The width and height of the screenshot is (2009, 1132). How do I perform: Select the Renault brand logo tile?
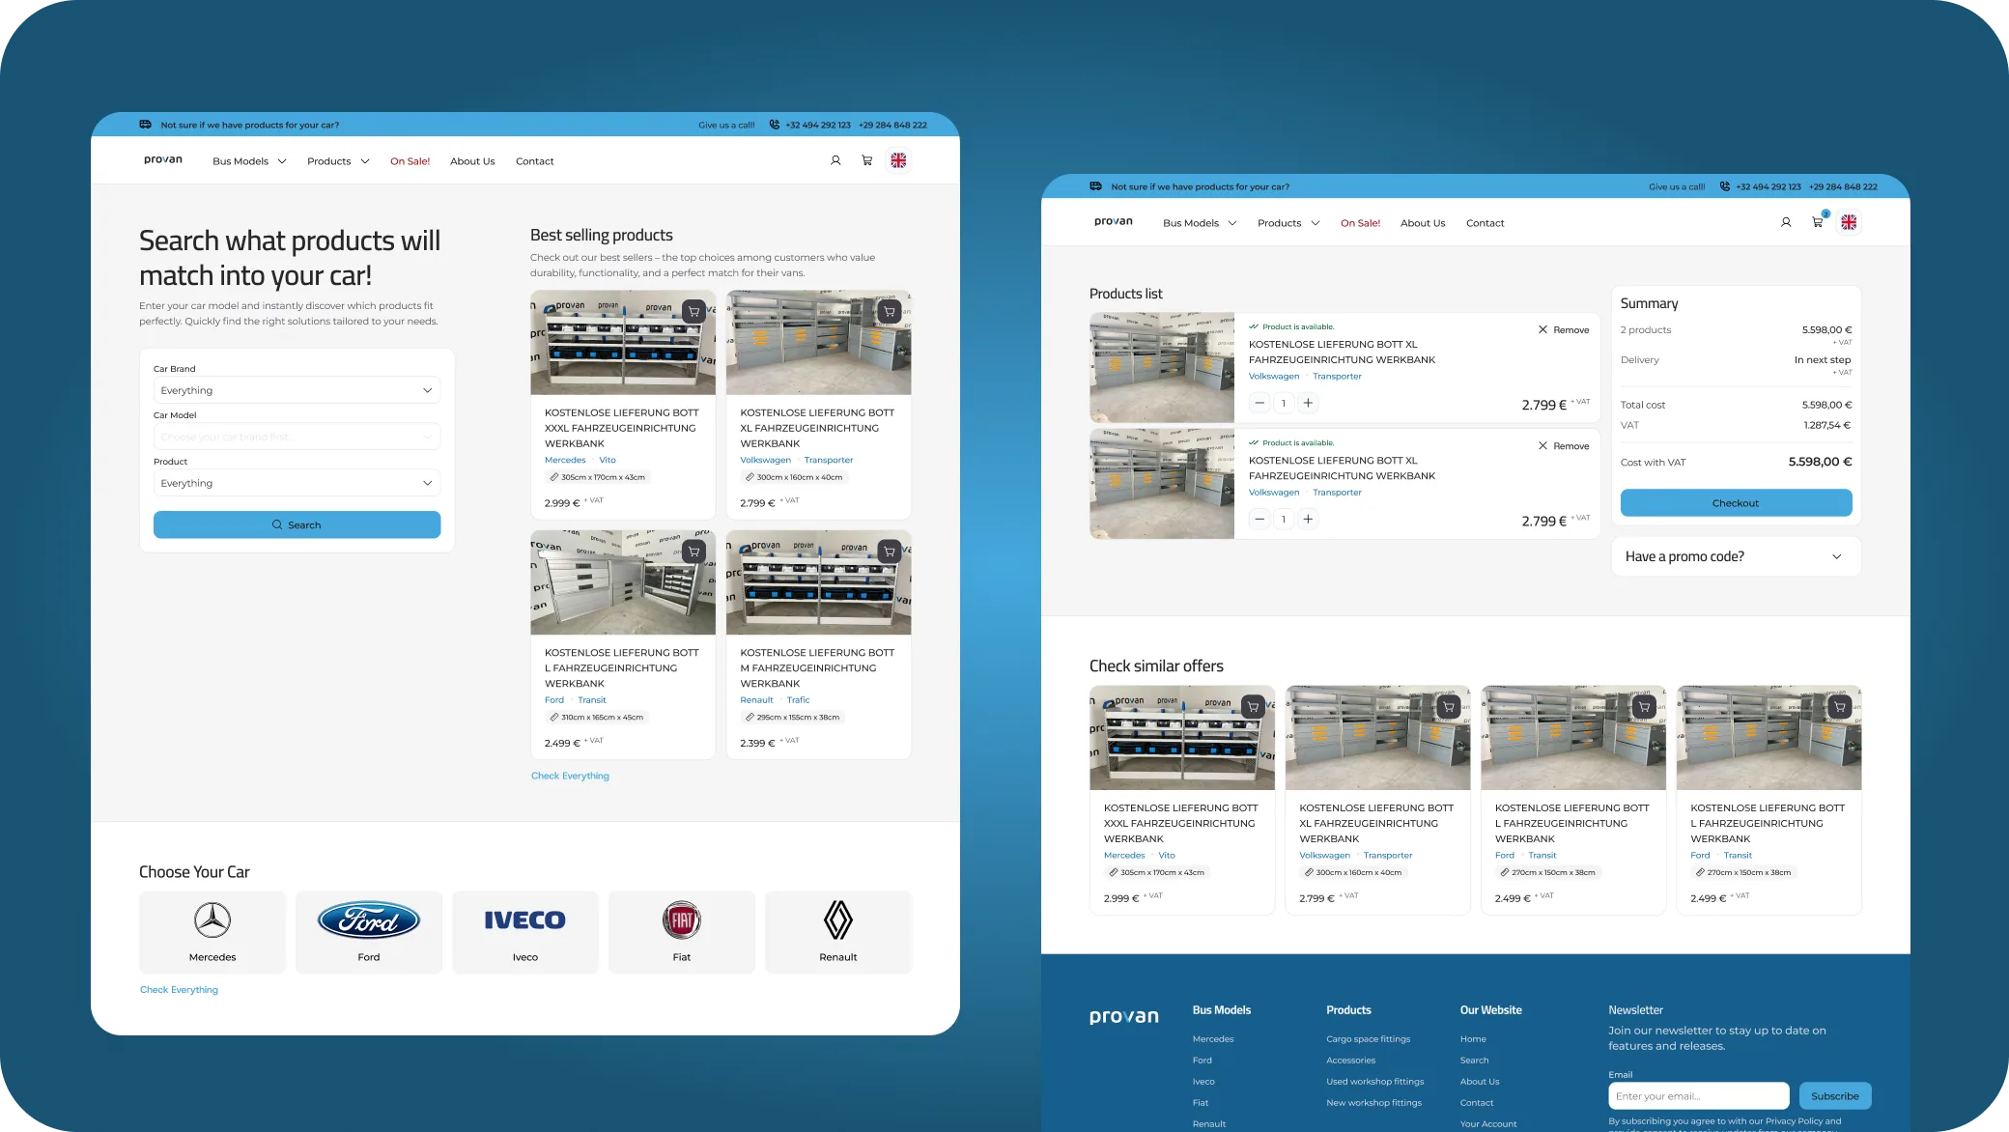click(837, 931)
